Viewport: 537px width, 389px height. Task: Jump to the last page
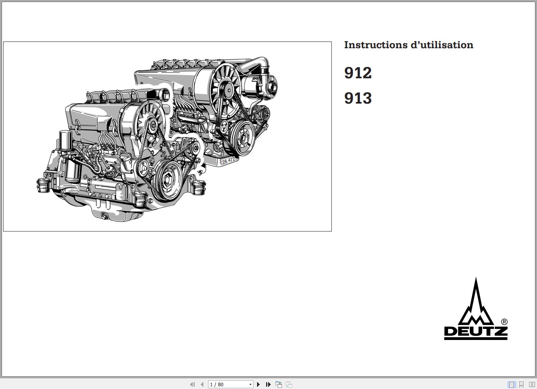point(268,384)
